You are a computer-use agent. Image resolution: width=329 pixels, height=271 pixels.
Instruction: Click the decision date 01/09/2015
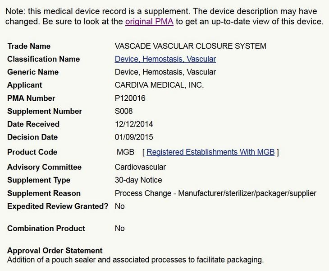[x=134, y=137]
